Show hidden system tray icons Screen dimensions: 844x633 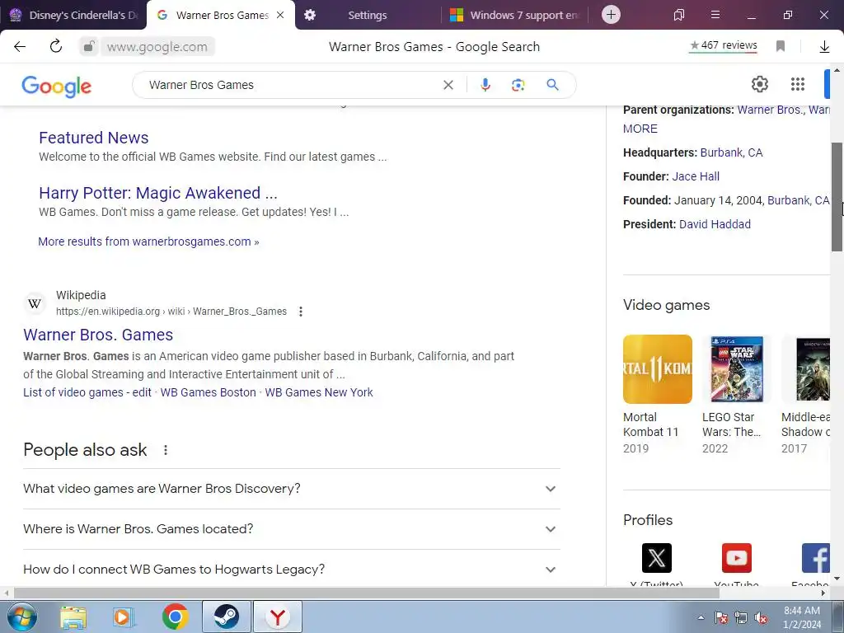tap(701, 617)
